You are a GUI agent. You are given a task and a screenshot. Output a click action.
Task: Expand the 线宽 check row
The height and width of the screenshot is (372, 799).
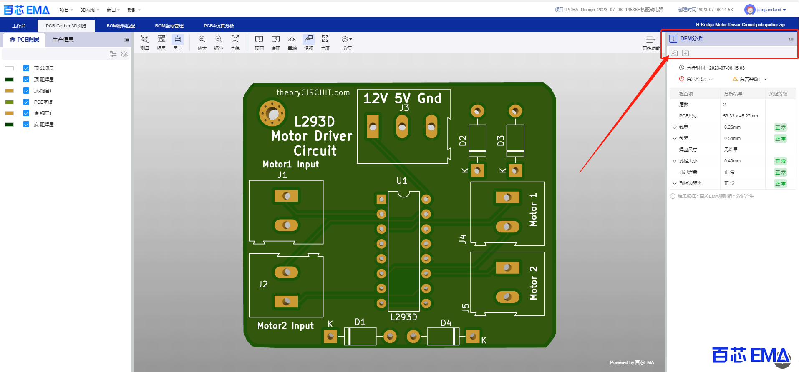click(675, 127)
